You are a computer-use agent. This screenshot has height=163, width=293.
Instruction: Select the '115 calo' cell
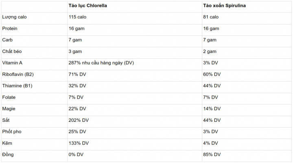click(x=78, y=18)
